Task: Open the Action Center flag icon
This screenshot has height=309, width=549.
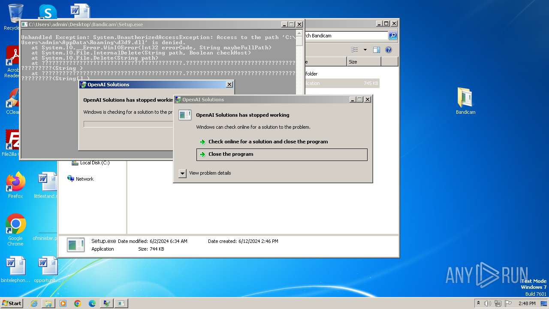Action: [508, 303]
